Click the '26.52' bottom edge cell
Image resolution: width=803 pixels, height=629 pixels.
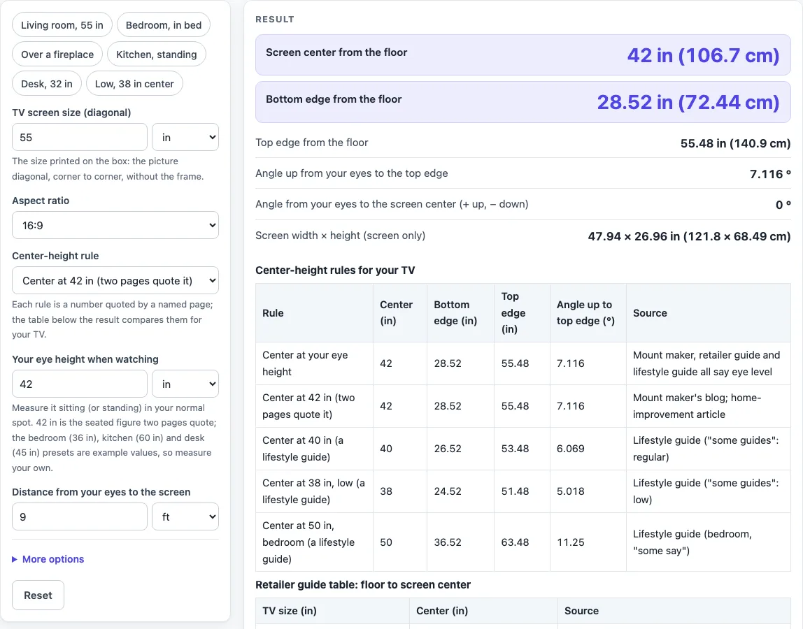tap(460, 448)
